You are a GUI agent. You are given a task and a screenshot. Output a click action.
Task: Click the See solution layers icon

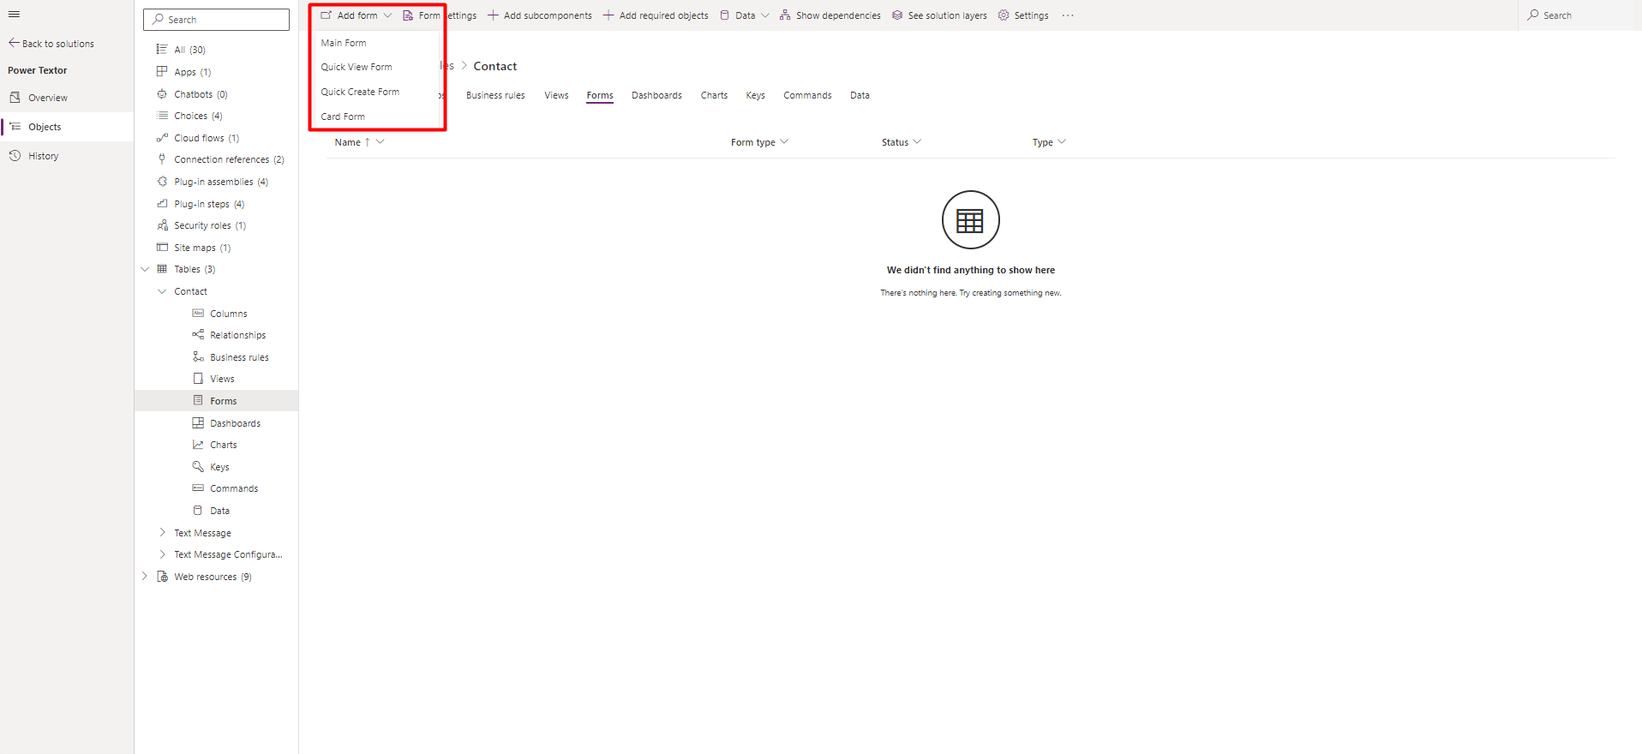coord(897,15)
